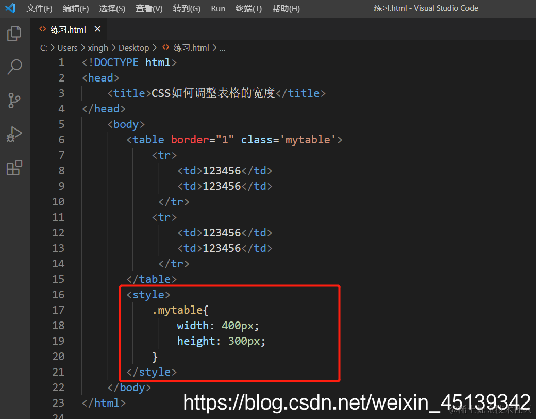Click HTML file icon in breadcrumb

pos(165,47)
